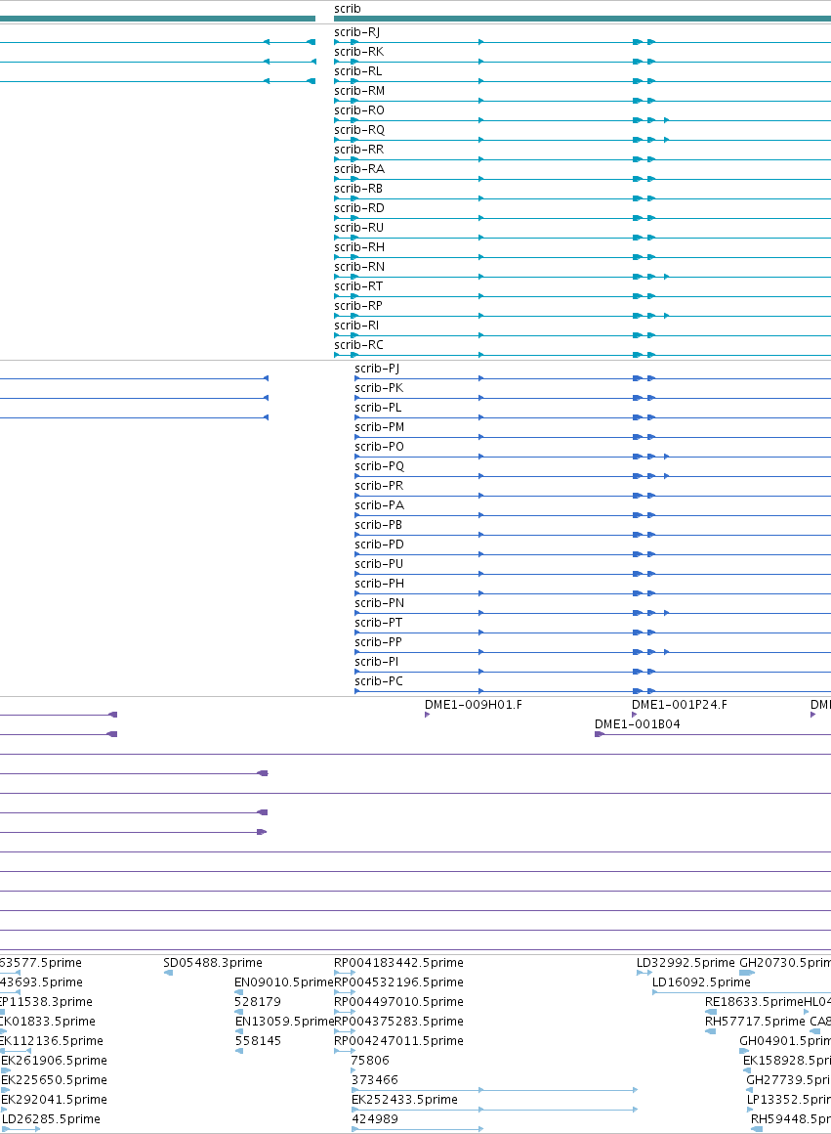Select the scrib-RO transcript label
Screen dimensions: 831x1134
[x=359, y=109]
